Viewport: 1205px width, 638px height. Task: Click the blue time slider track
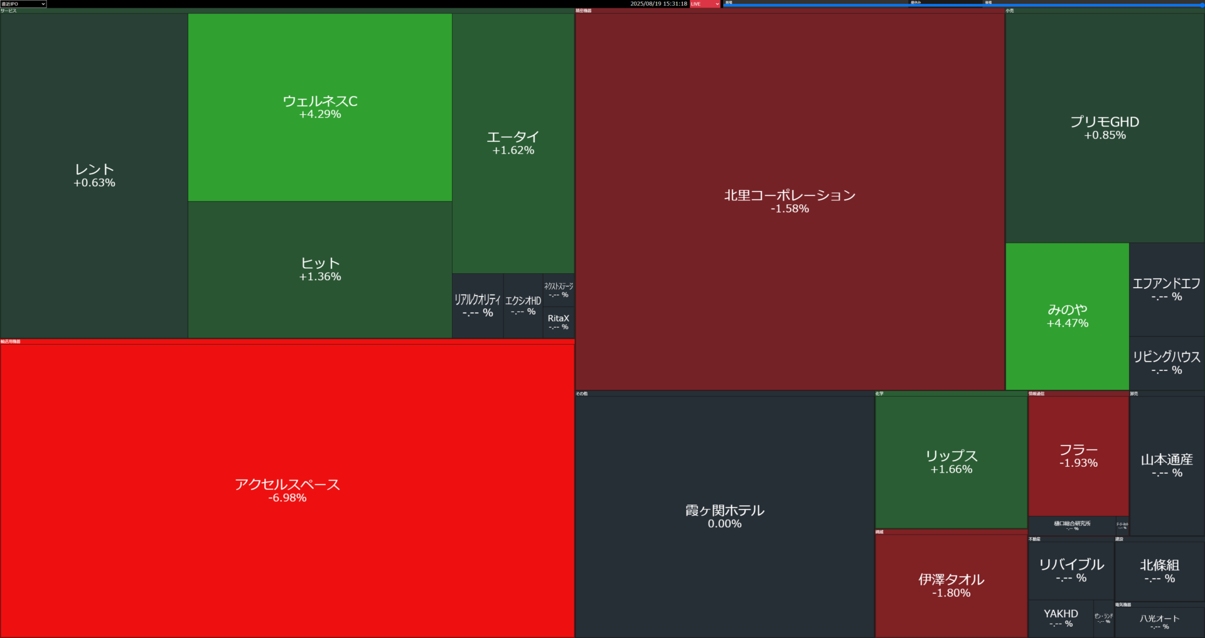963,6
